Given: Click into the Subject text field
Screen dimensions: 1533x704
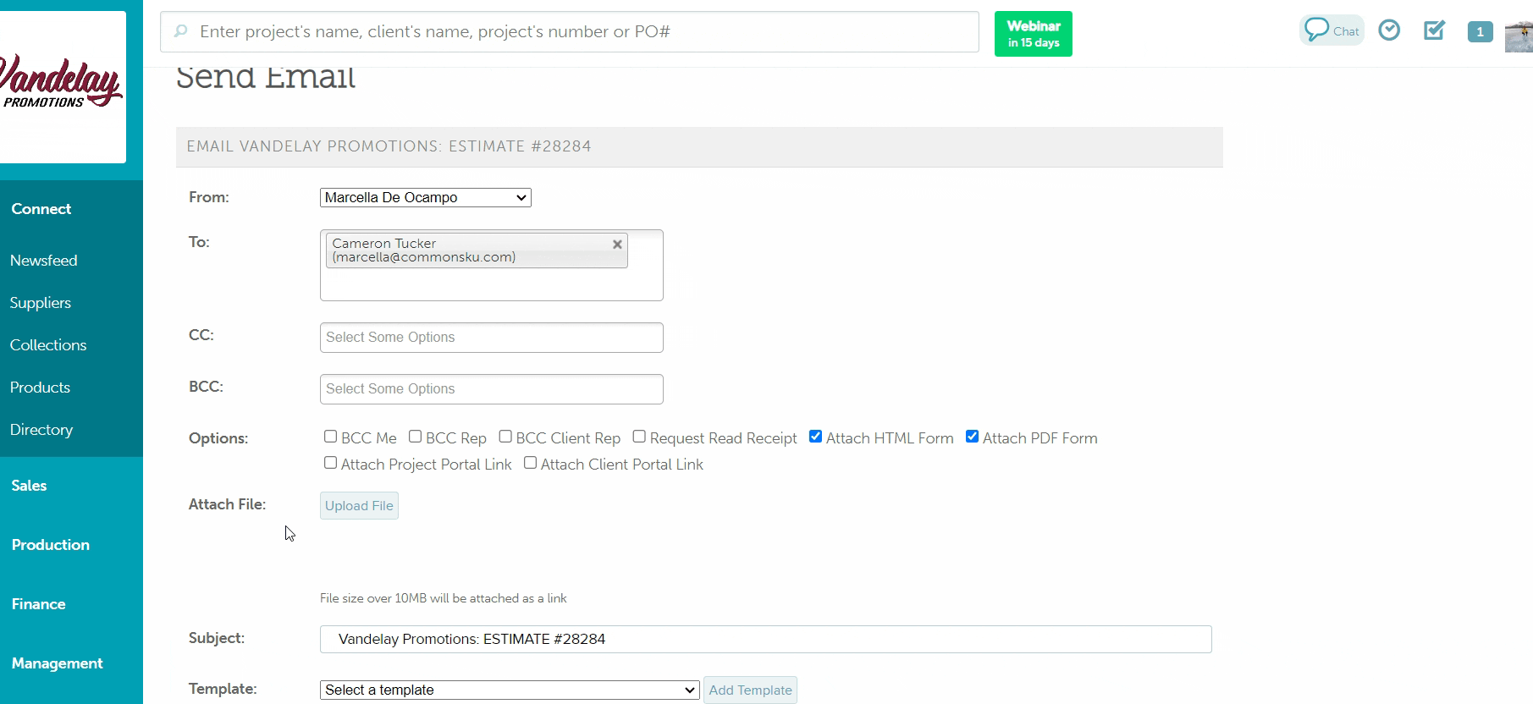Looking at the screenshot, I should click(765, 639).
